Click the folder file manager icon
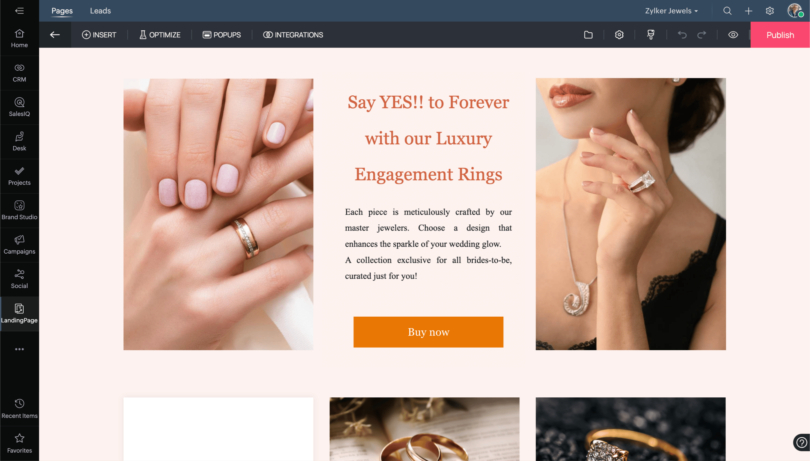The height and width of the screenshot is (461, 810). point(588,35)
